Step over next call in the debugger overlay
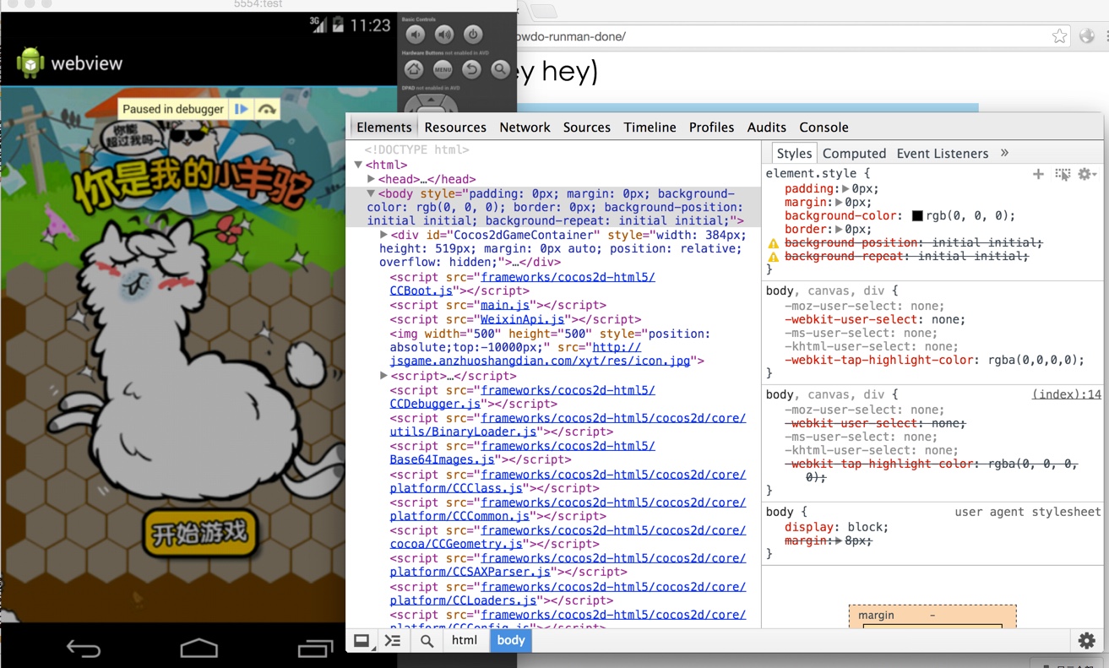This screenshot has height=668, width=1109. click(x=267, y=109)
